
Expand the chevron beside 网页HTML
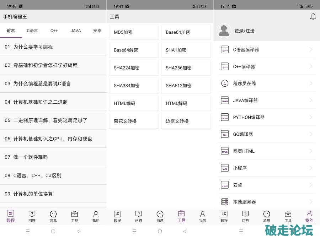311,151
